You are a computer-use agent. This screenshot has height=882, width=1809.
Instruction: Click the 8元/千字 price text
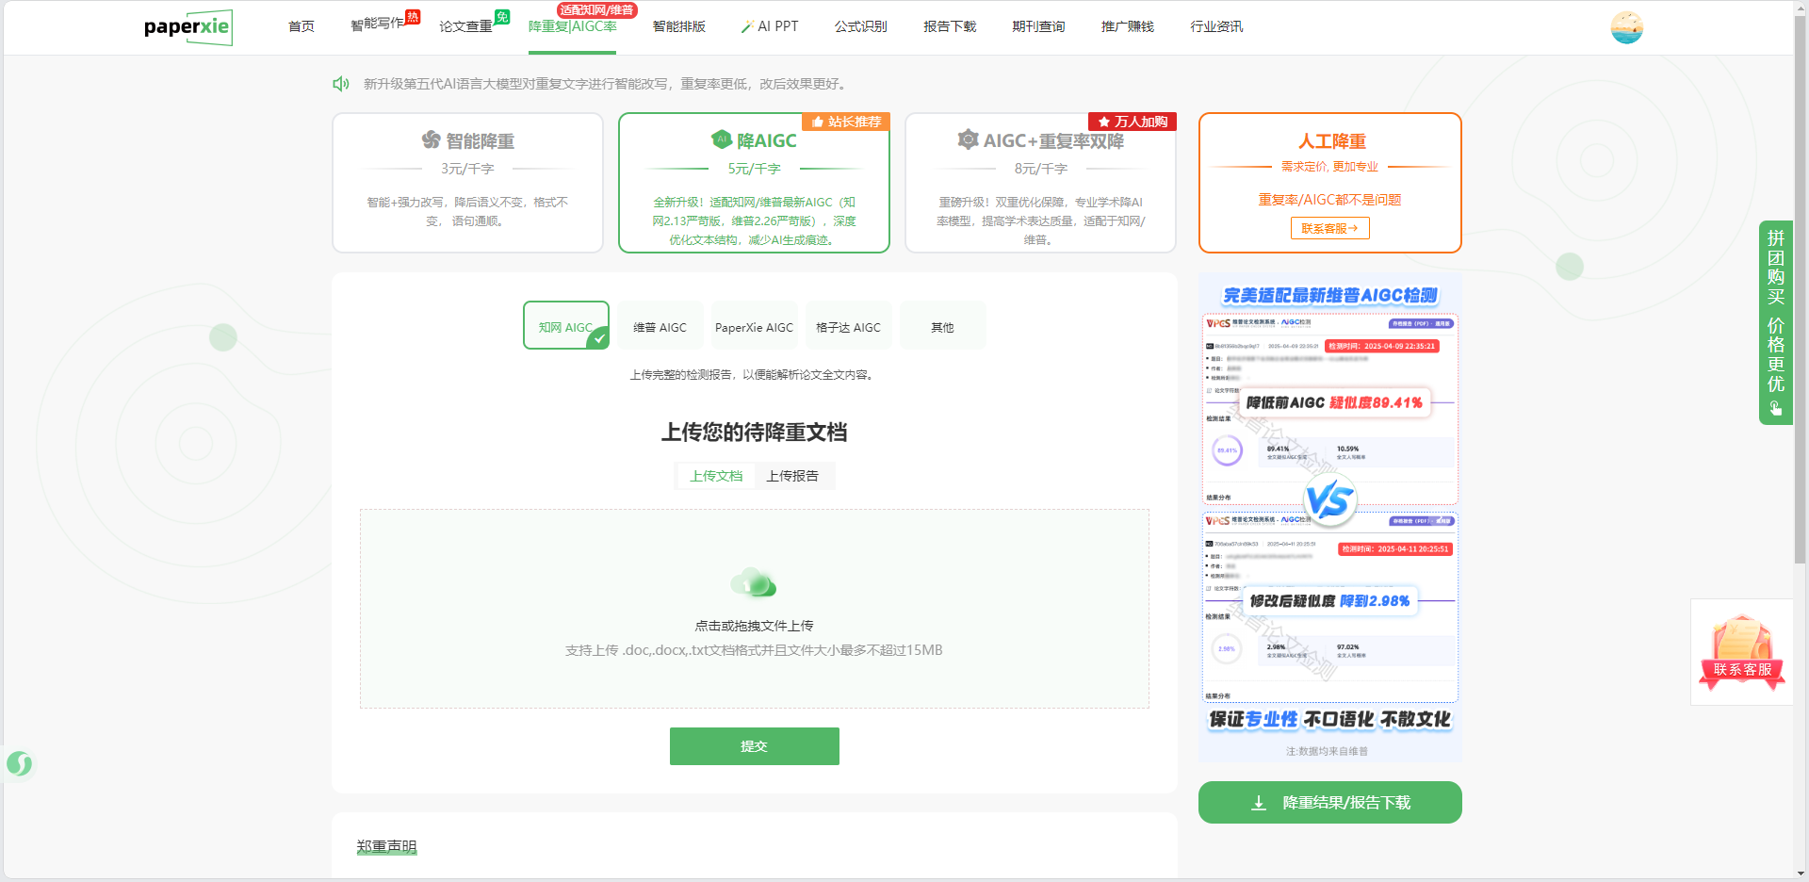1040,169
